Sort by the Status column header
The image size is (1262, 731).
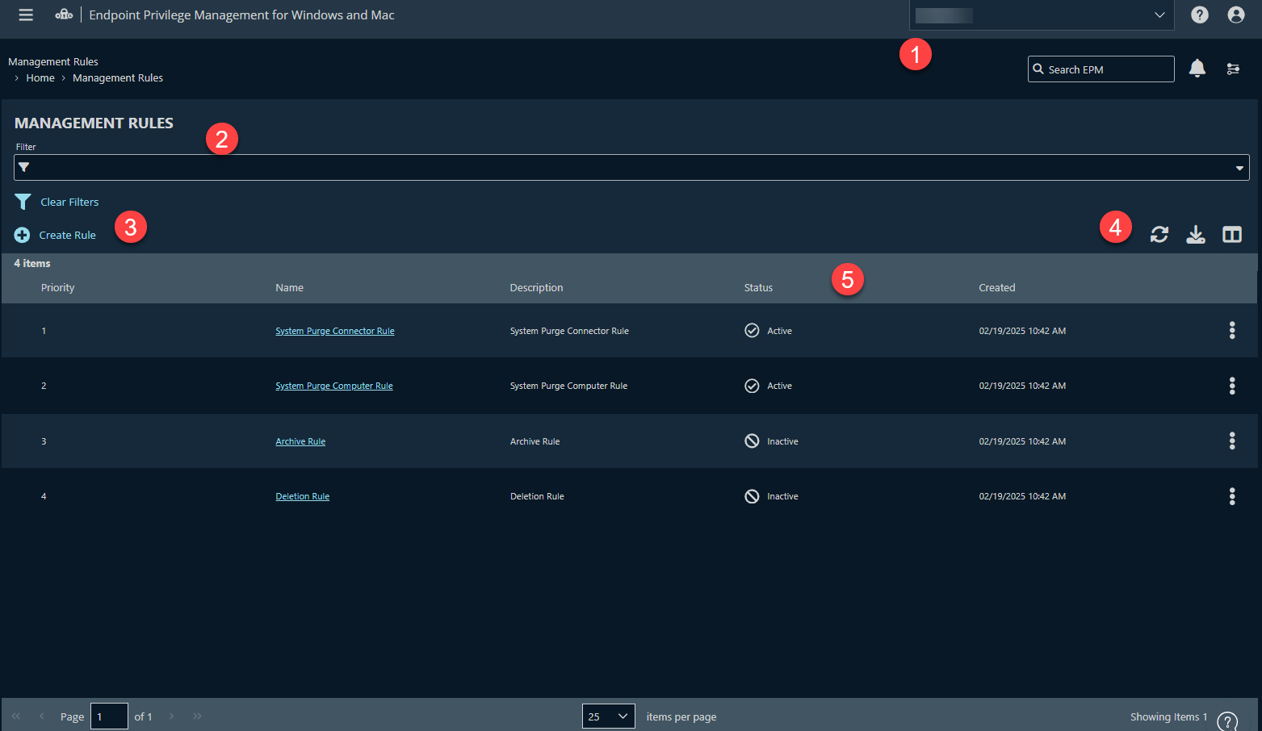point(758,287)
